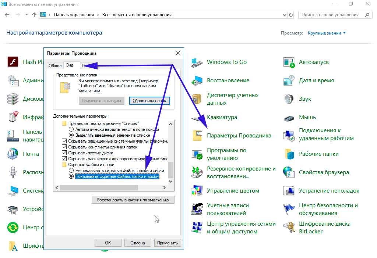Click Все элементы панели управления breadcrumb
The width and height of the screenshot is (377, 258).
137,15
